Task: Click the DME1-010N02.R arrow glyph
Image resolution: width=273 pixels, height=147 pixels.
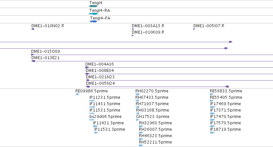Action: [x=33, y=29]
